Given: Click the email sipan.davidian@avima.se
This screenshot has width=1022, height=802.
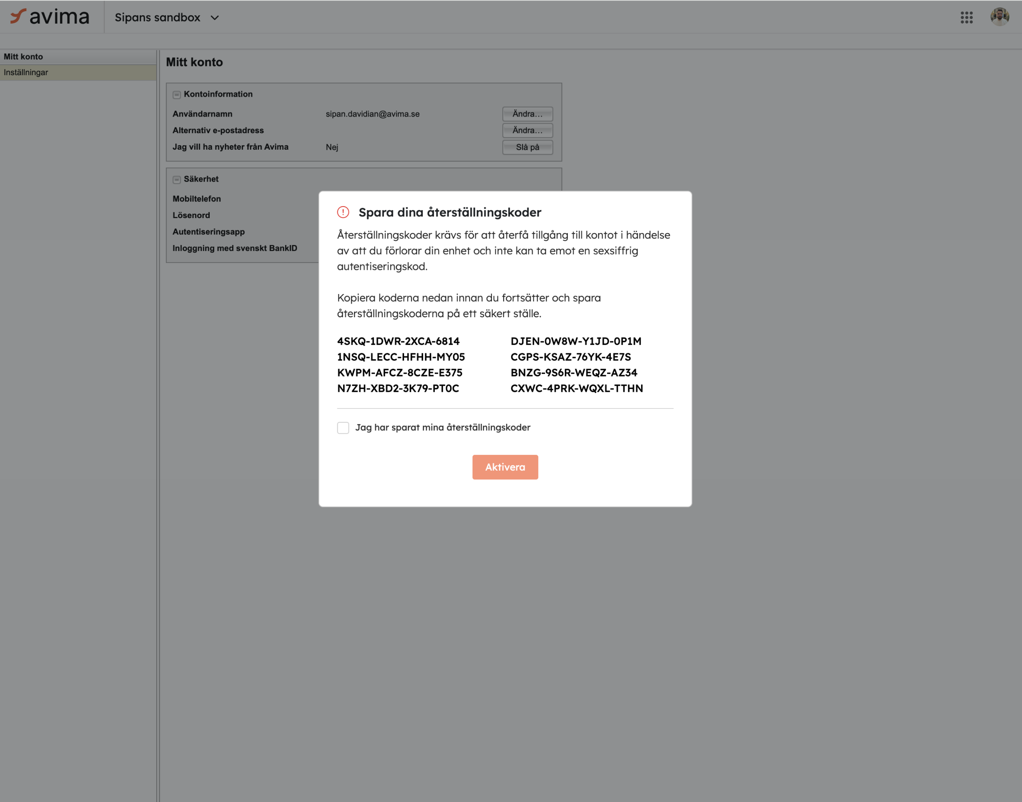Looking at the screenshot, I should click(x=373, y=114).
